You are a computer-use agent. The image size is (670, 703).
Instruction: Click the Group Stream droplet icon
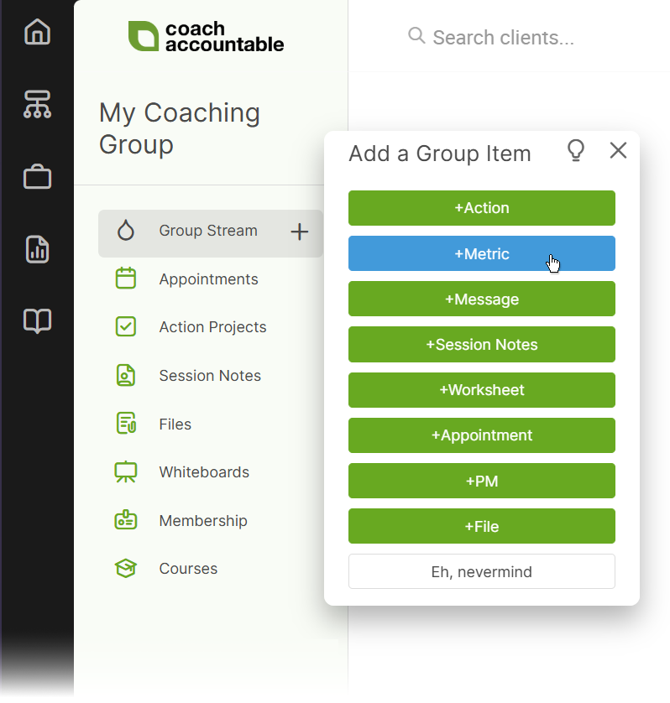tap(126, 231)
